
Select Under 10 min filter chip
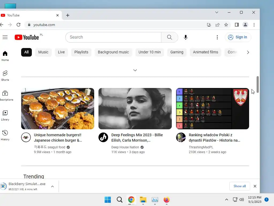(150, 52)
